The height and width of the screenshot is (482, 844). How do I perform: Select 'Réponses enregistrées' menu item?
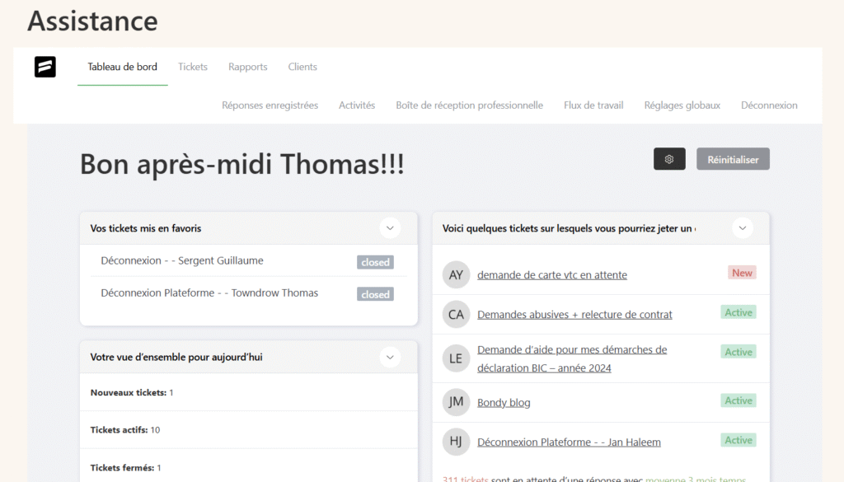coord(270,105)
